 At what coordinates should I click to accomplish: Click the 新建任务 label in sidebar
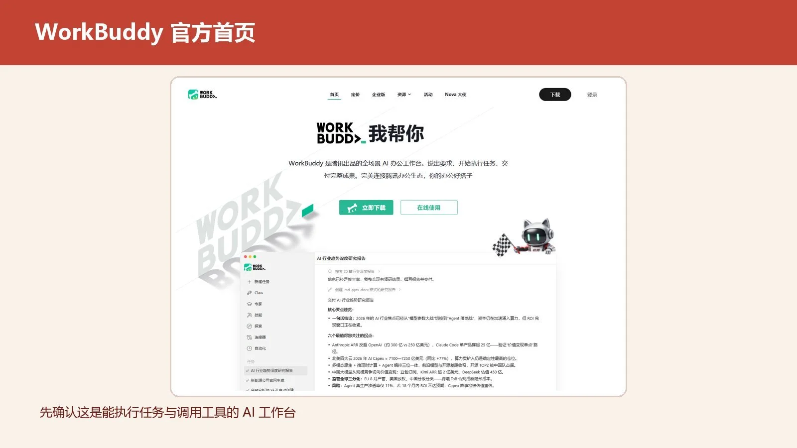(x=262, y=282)
